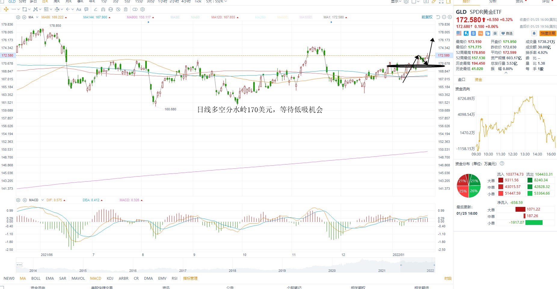Switch to 周K weekly chart tab
The width and height of the screenshot is (557, 289).
tap(57, 2)
